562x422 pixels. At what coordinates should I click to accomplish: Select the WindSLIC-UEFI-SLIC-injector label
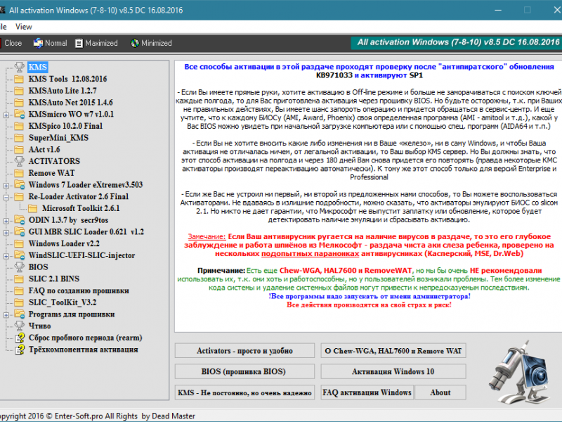[81, 255]
